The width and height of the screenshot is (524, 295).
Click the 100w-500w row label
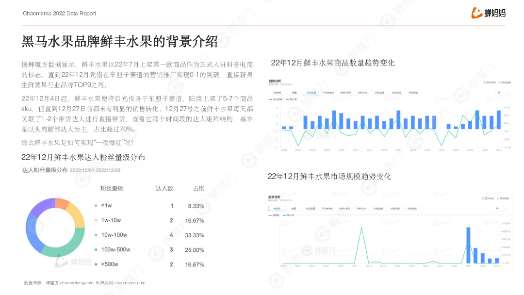click(x=116, y=249)
